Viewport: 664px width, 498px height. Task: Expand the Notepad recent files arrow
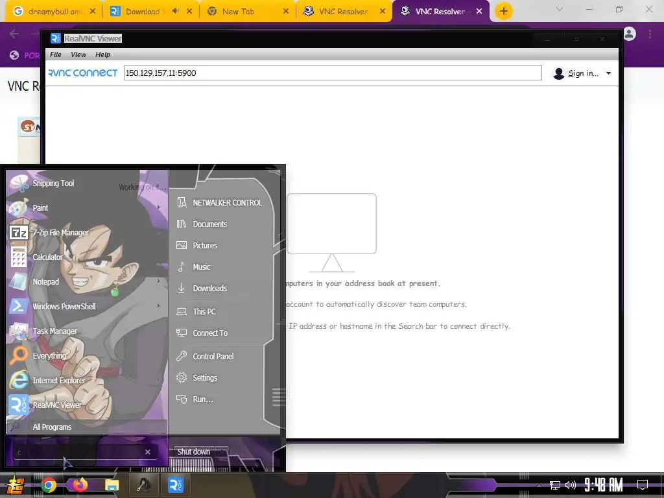tap(158, 281)
